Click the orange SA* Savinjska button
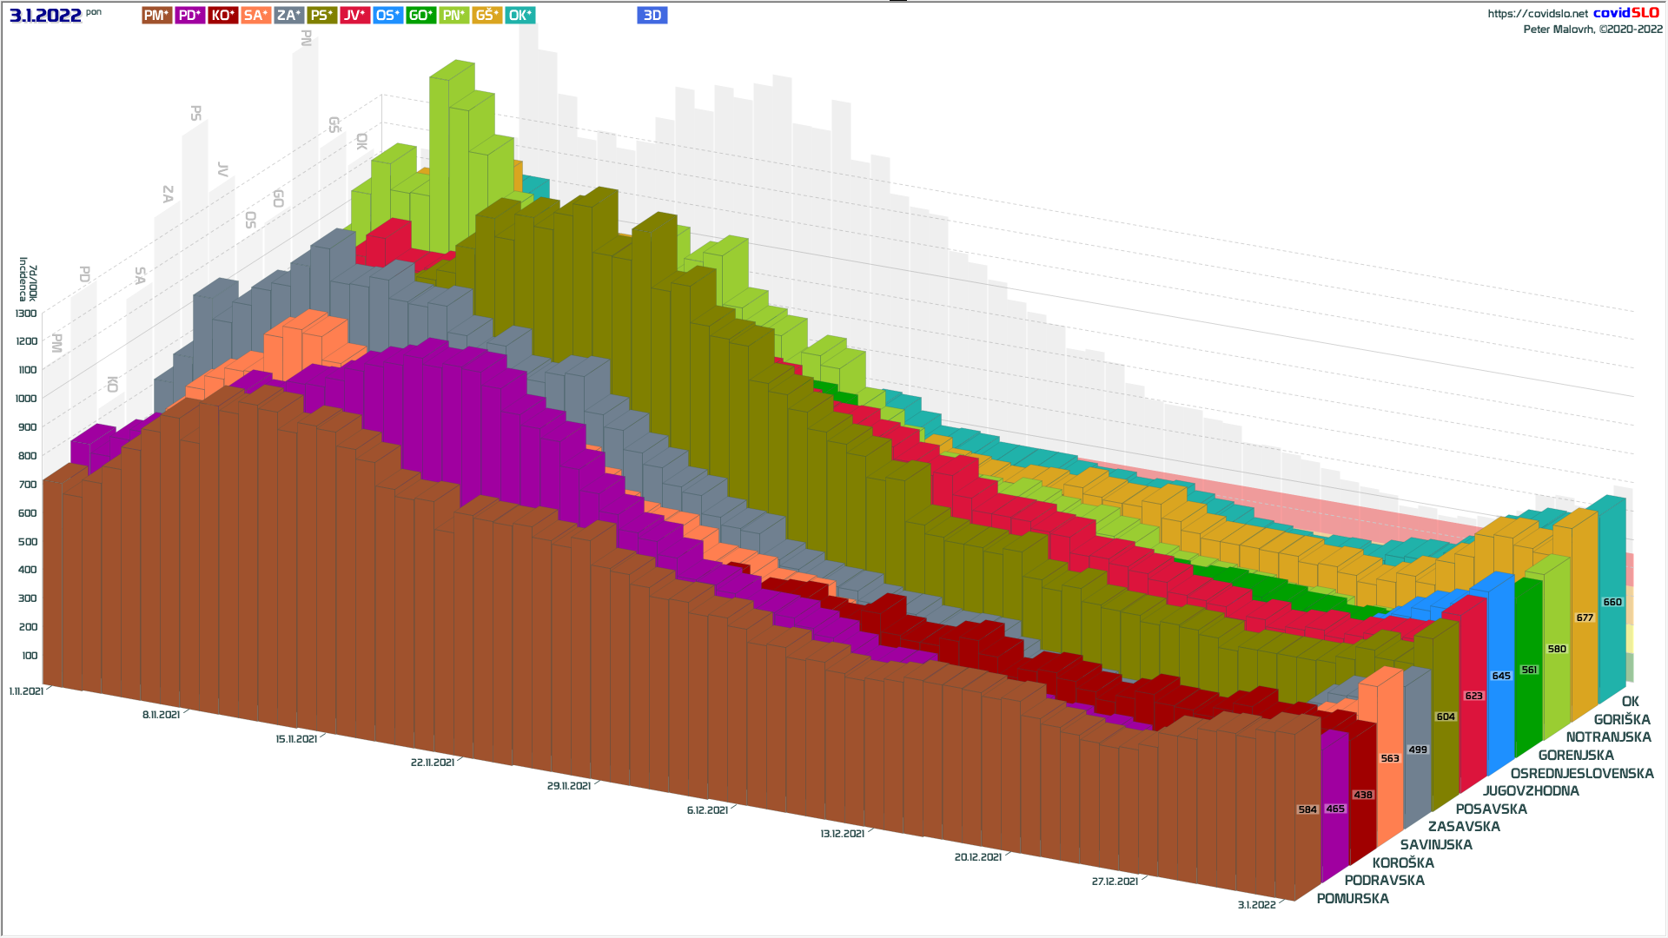Screen dimensions: 1668x938 [x=255, y=15]
